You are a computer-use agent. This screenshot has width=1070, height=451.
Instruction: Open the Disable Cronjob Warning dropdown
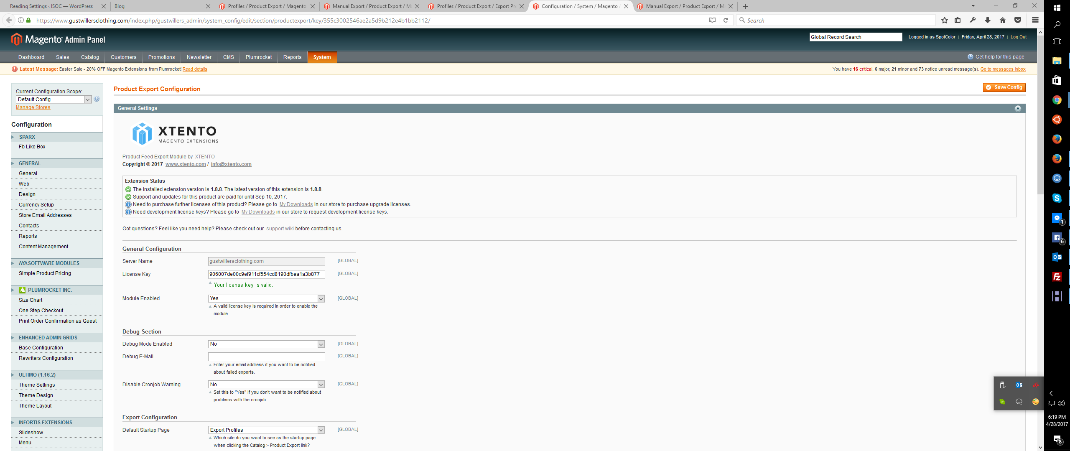(266, 385)
